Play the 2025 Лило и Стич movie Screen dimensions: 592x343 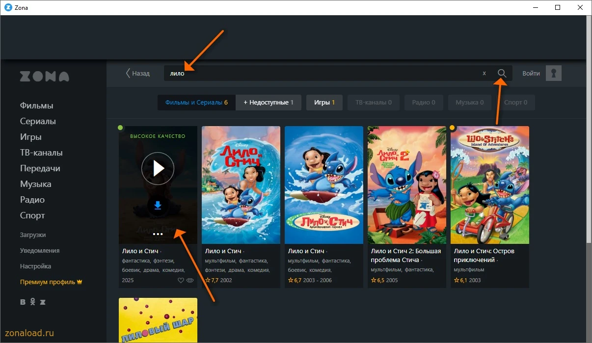(158, 168)
